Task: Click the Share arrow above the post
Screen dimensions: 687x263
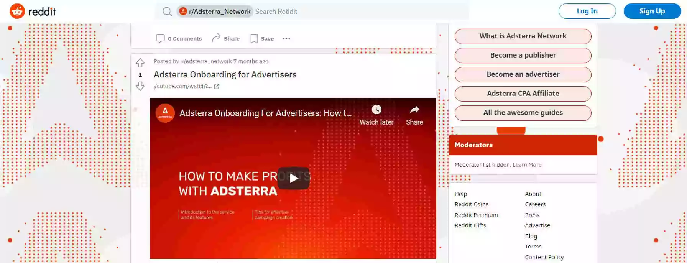Action: click(216, 38)
